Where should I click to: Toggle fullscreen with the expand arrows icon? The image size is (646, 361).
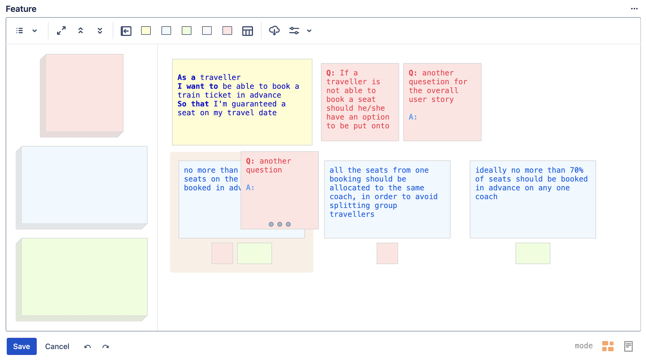[61, 31]
